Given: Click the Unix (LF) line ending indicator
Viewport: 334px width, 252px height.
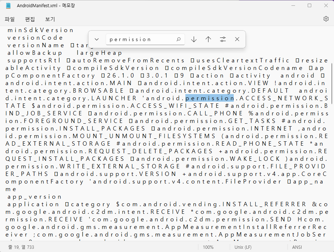Looking at the screenshot, I should 243,247.
